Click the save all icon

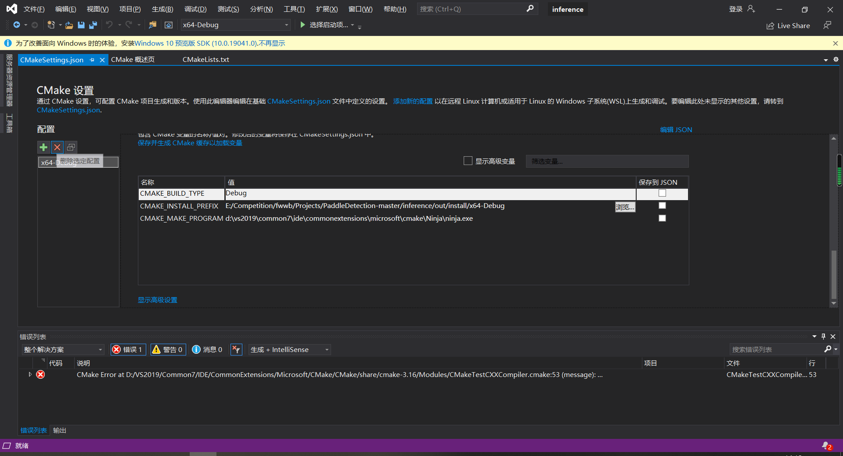pos(93,25)
